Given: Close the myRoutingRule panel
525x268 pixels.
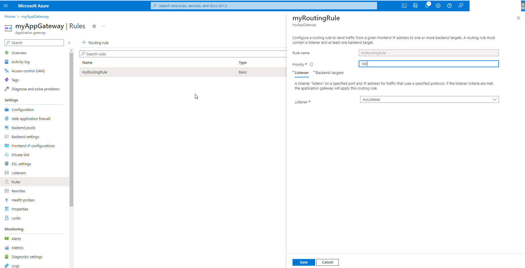Looking at the screenshot, I should coord(518,18).
